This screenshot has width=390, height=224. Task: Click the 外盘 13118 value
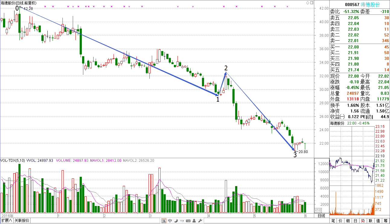click(x=352, y=99)
